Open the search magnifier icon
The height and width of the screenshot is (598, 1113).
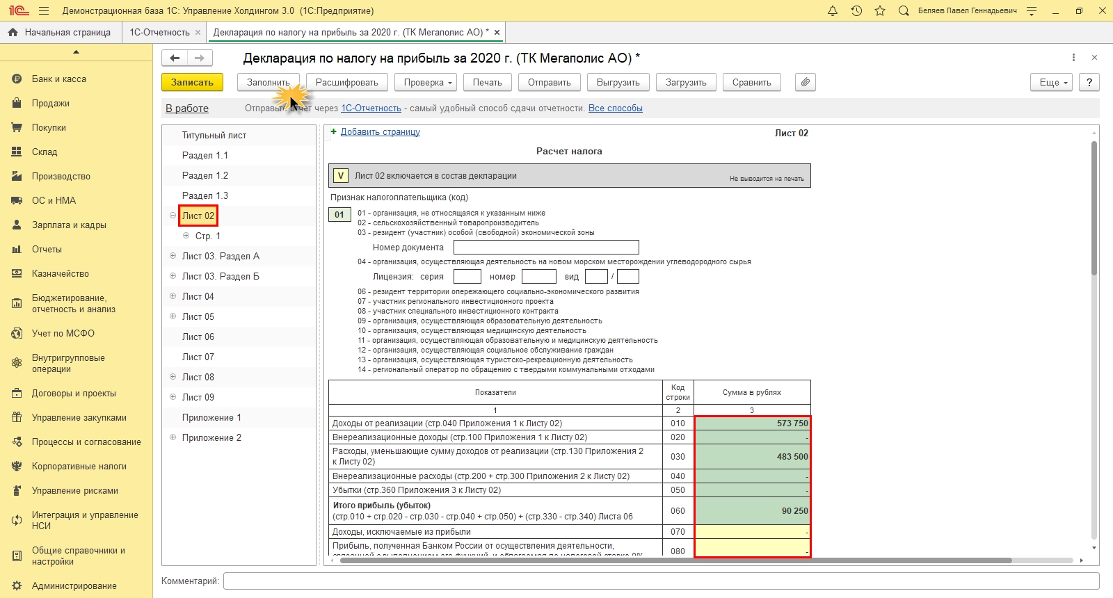tap(904, 10)
